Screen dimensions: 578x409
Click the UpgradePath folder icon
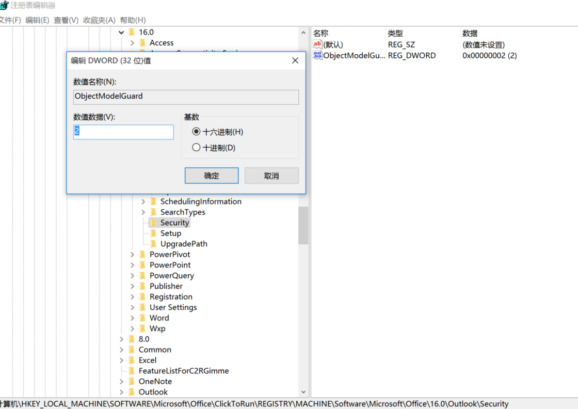153,244
